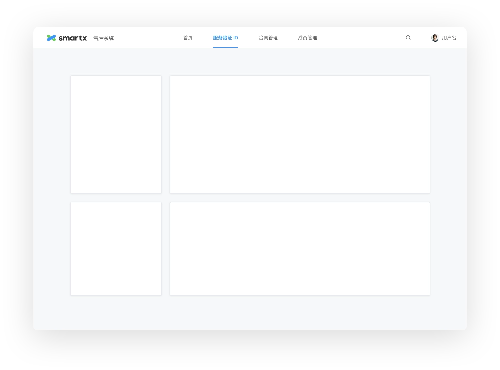
Task: Select the 服务验证 ID tab
Action: point(226,38)
